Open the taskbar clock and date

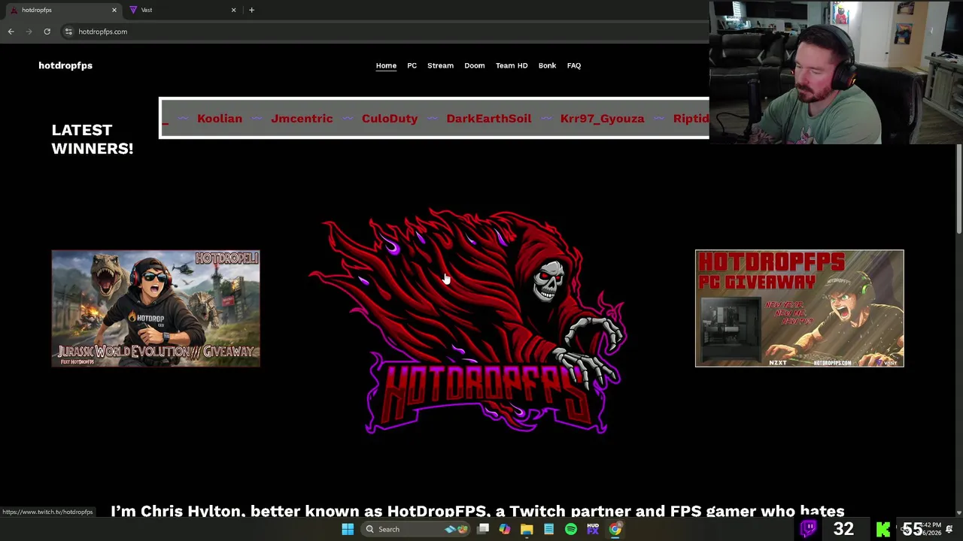pyautogui.click(x=933, y=529)
